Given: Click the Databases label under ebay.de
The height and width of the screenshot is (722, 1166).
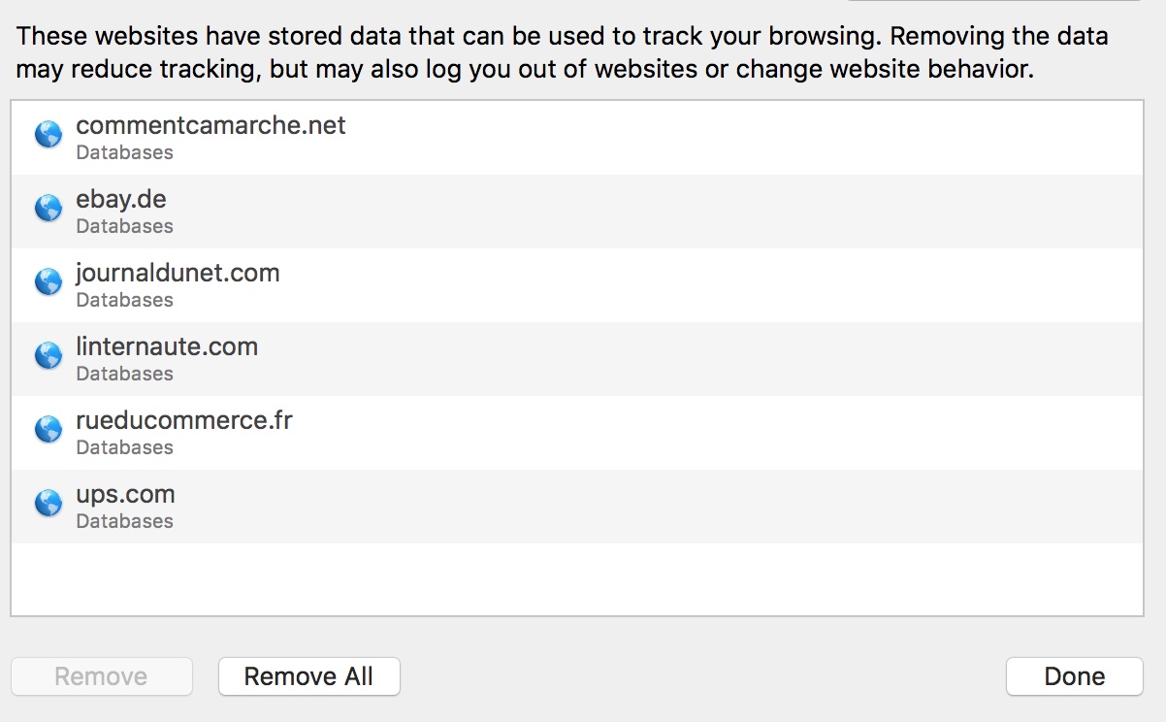Looking at the screenshot, I should (x=124, y=226).
